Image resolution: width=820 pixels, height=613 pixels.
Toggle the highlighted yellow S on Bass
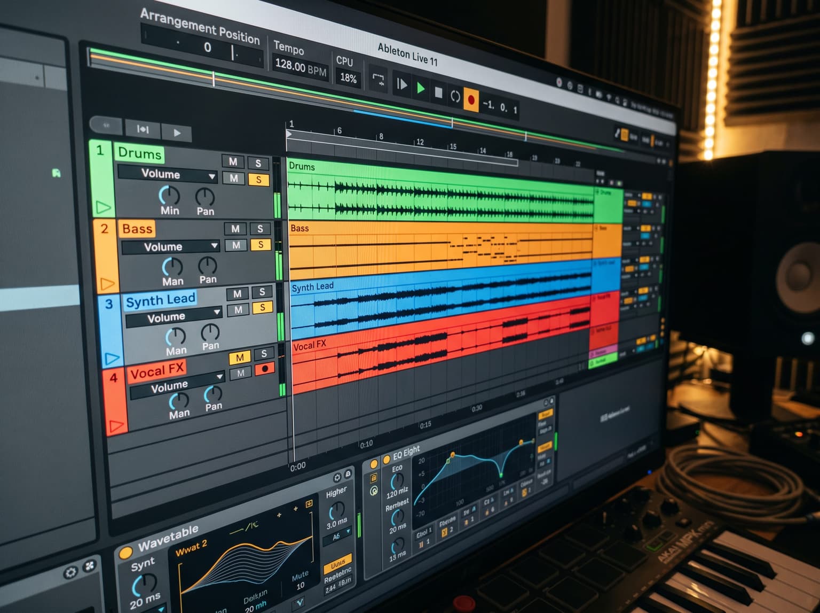(261, 245)
